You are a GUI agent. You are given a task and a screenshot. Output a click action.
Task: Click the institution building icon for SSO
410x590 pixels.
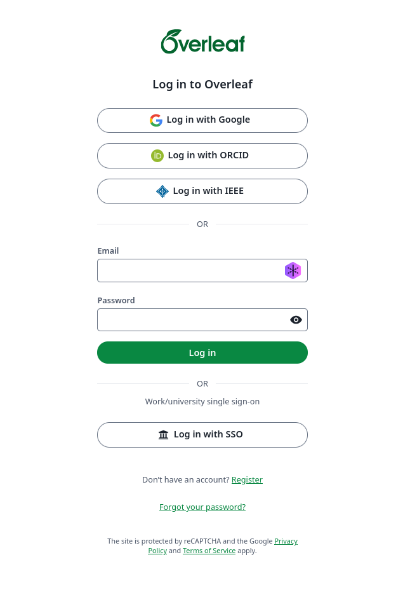coord(163,435)
